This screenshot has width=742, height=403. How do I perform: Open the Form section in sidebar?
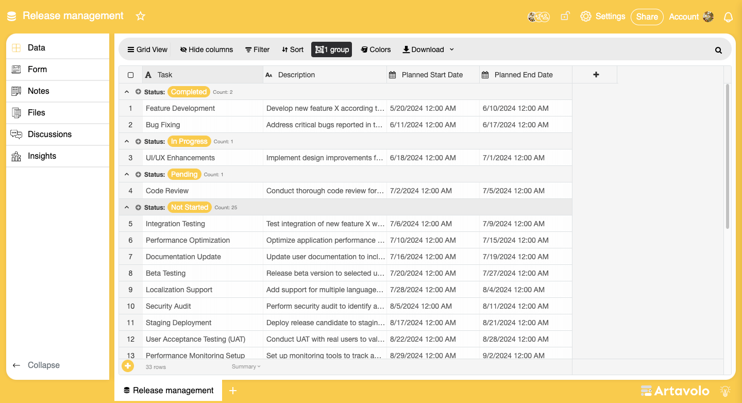coord(58,70)
